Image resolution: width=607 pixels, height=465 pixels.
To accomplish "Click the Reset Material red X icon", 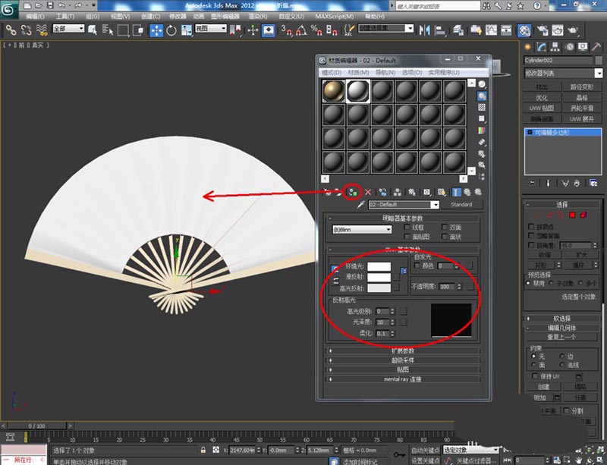I will pos(369,192).
